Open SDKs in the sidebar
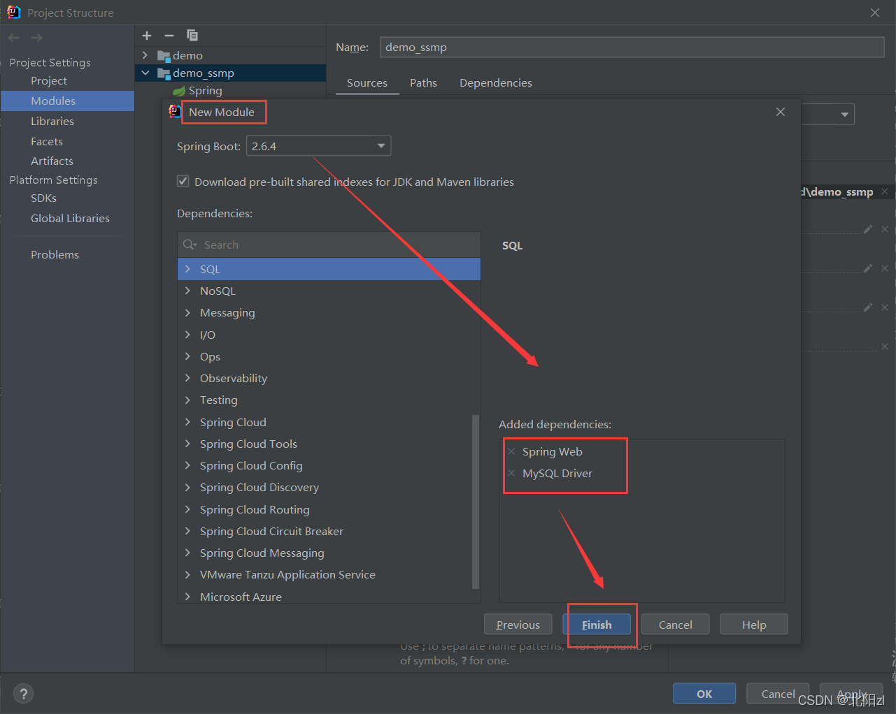This screenshot has height=714, width=896. point(43,198)
